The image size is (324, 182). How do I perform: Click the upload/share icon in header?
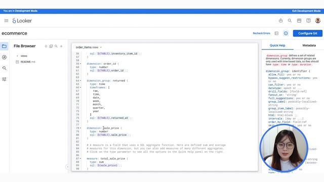[x=280, y=20]
